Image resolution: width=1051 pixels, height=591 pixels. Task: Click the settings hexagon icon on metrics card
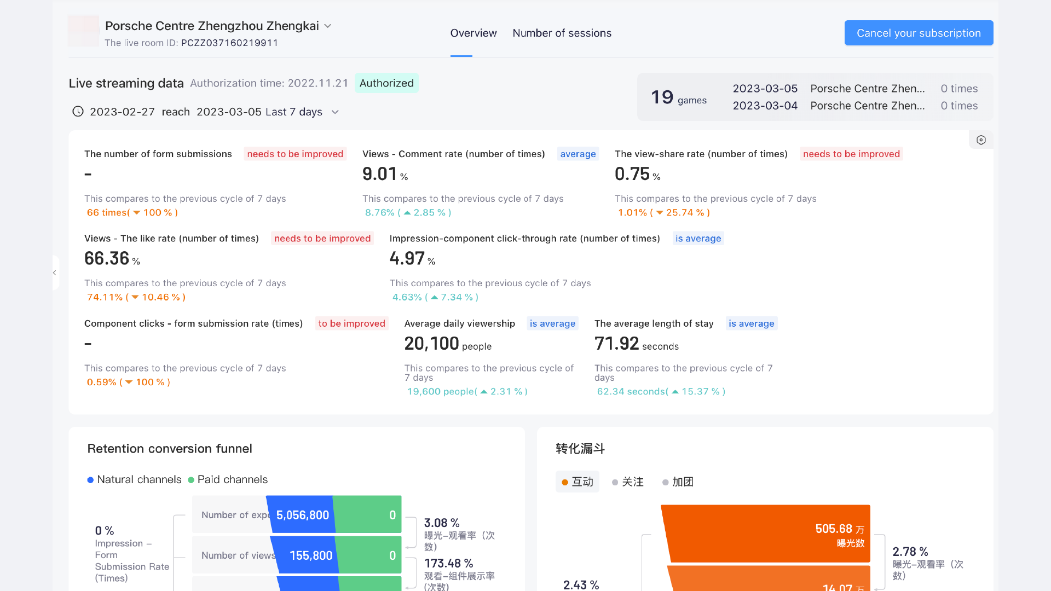(x=981, y=140)
